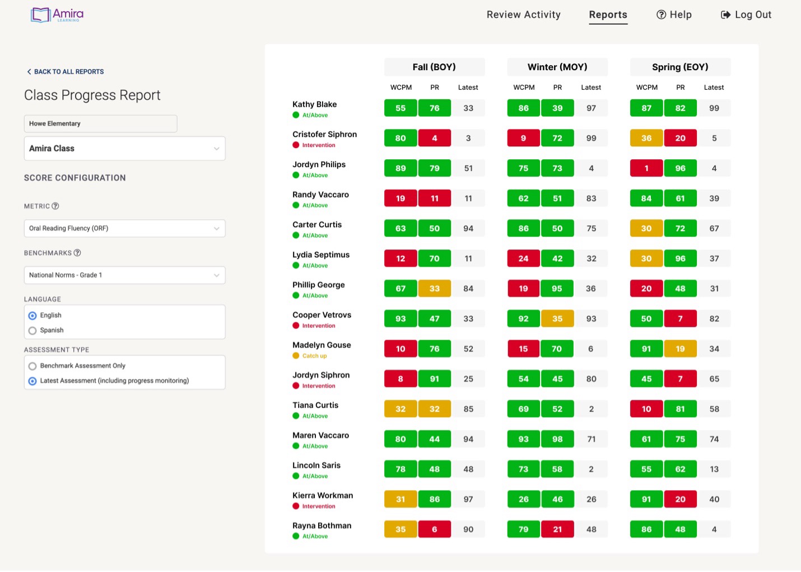Click Tiana Curtis' name
The height and width of the screenshot is (572, 801).
(x=315, y=405)
